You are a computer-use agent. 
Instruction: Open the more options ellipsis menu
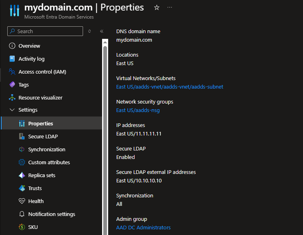click(x=170, y=8)
